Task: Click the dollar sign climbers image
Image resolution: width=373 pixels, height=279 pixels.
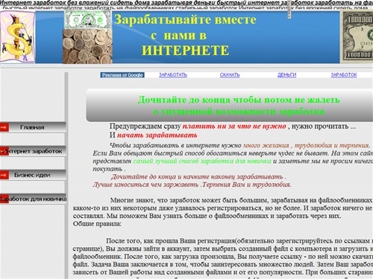Action: (17, 36)
